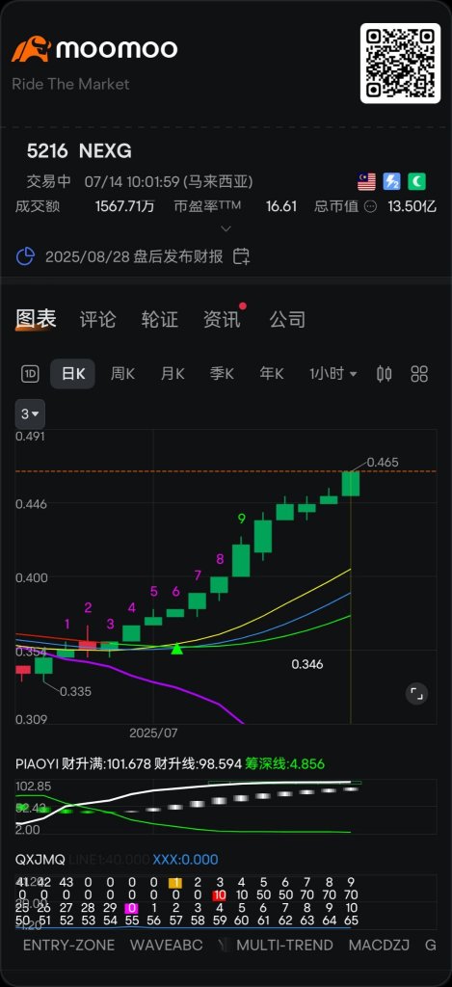Open 2025/08/28 earnings release notice
Image resolution: width=452 pixels, height=987 pixels.
coord(134,256)
